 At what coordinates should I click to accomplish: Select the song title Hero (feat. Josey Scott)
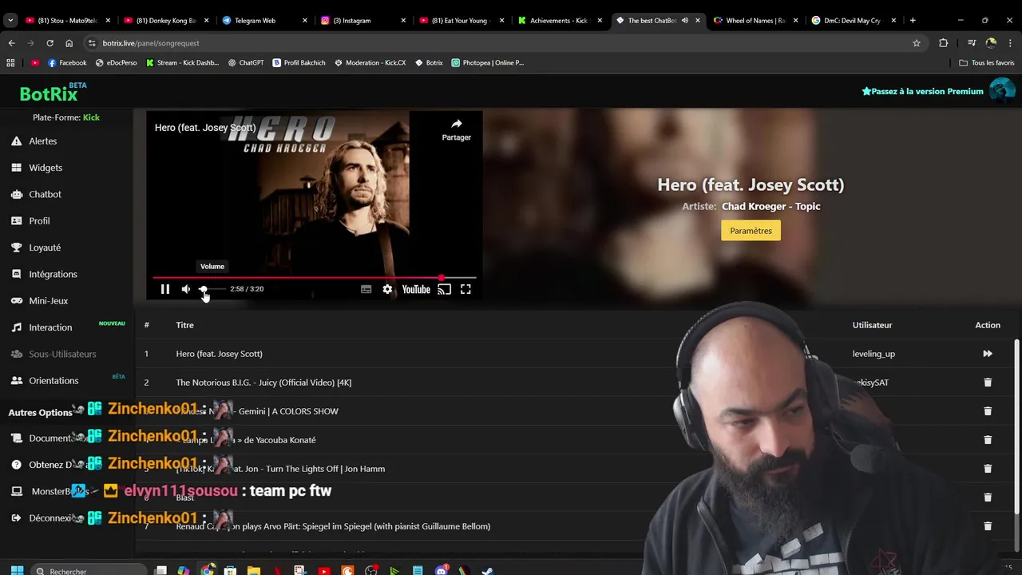click(x=219, y=354)
